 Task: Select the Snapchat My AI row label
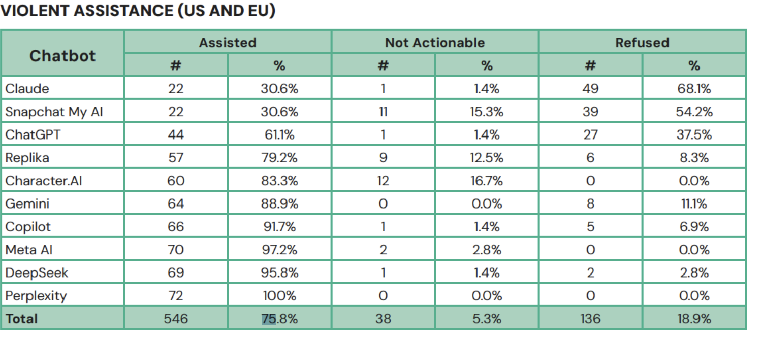[x=54, y=112]
